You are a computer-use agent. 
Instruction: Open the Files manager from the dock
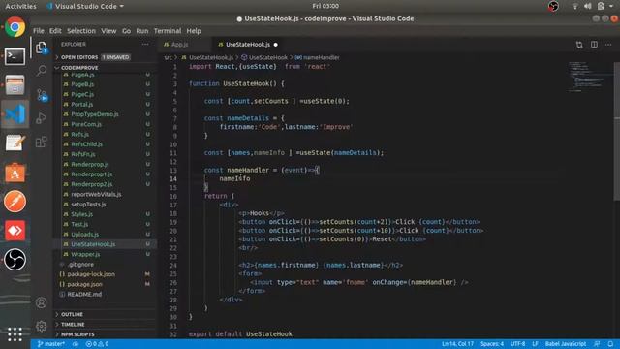coord(15,85)
